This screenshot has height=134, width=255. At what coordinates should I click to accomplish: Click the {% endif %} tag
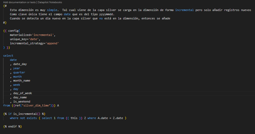12,126
